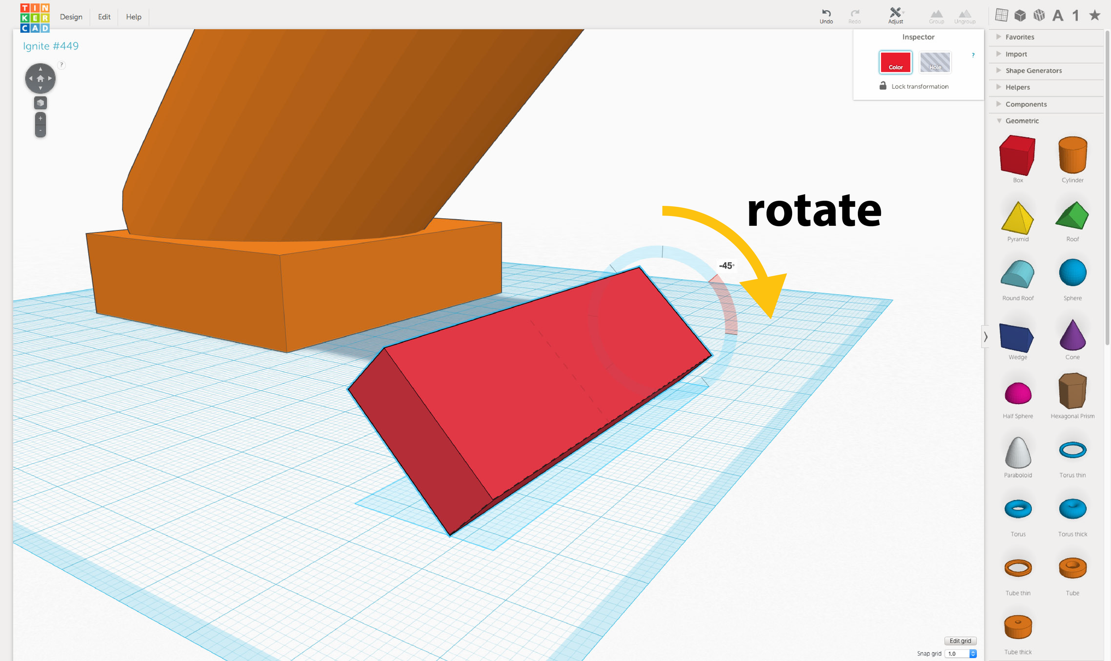This screenshot has width=1111, height=661.
Task: Click the Torus thin shape
Action: click(x=1072, y=450)
